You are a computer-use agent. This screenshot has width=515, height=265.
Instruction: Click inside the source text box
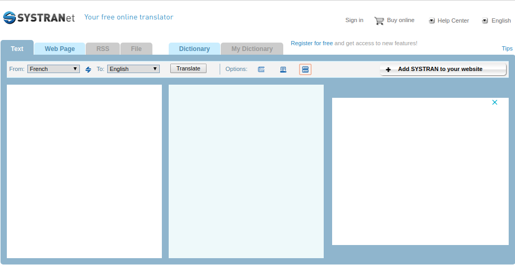coord(85,171)
